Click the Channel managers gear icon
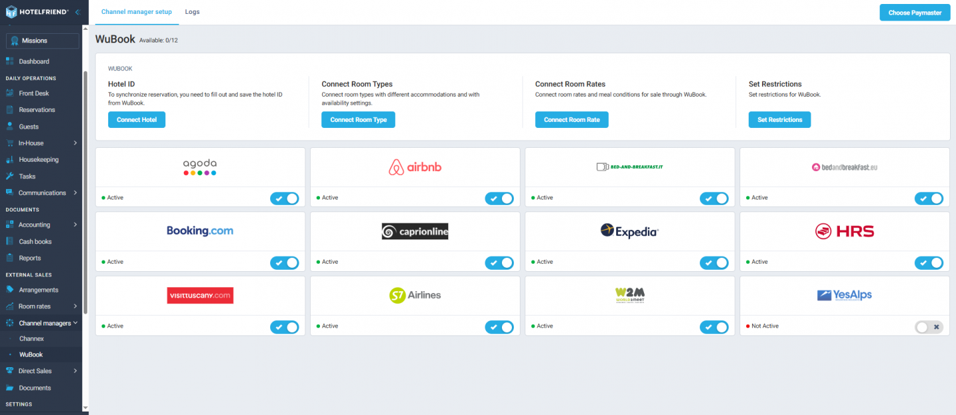Screen dimensions: 956x415 click(10, 323)
